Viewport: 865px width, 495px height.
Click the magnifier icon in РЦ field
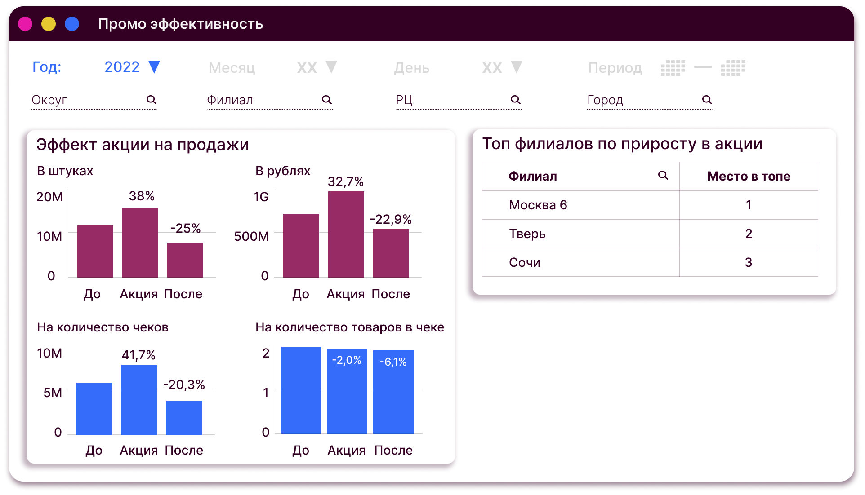tap(516, 100)
